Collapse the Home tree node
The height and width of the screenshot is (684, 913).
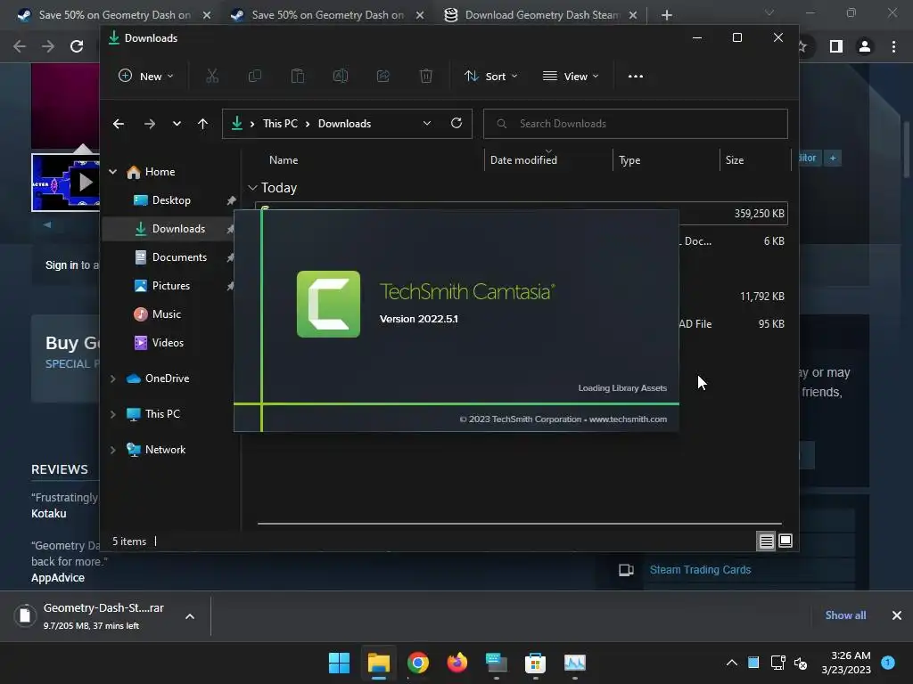113,172
